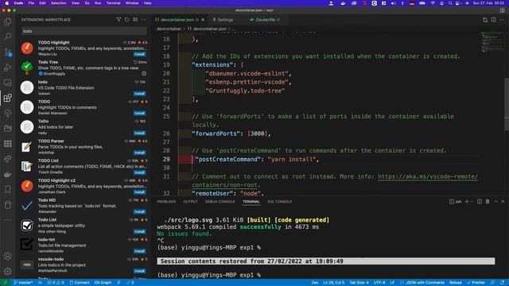Add a new terminal with plus icon

pyautogui.click(x=467, y=201)
